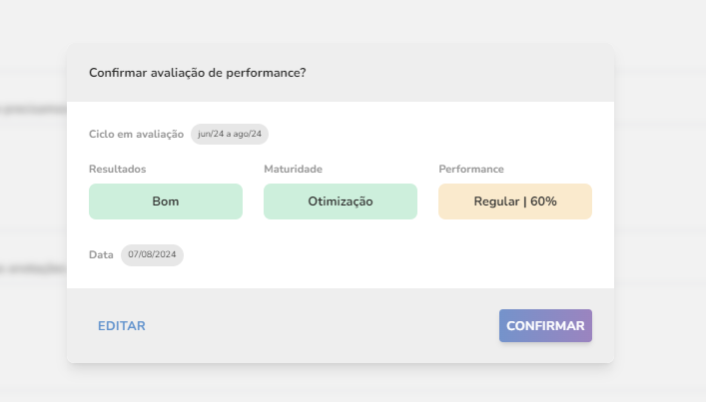The height and width of the screenshot is (402, 706).
Task: Click the dimmed backdrop above the dialog
Action: [340, 20]
